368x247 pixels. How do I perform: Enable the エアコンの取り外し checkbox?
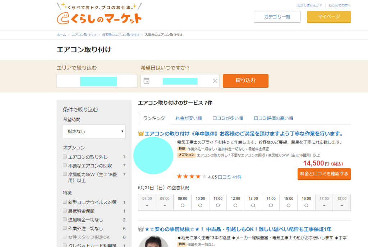pos(65,157)
